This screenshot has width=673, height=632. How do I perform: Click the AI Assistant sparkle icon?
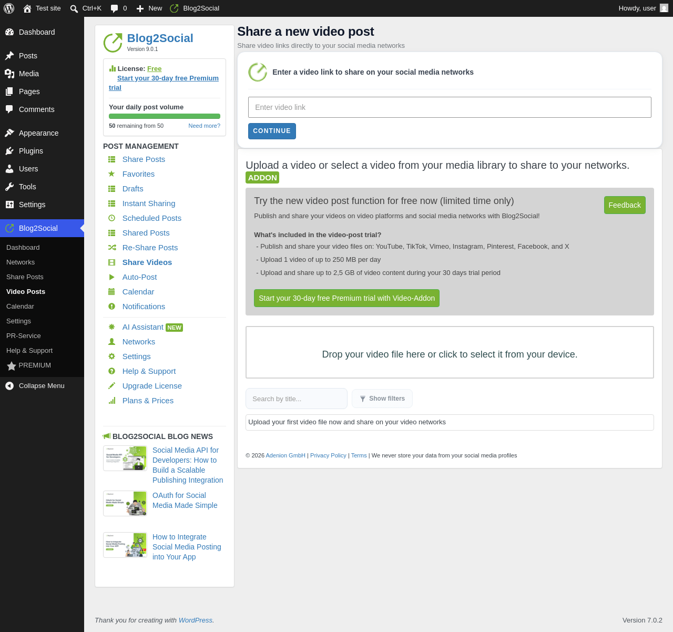click(x=111, y=327)
